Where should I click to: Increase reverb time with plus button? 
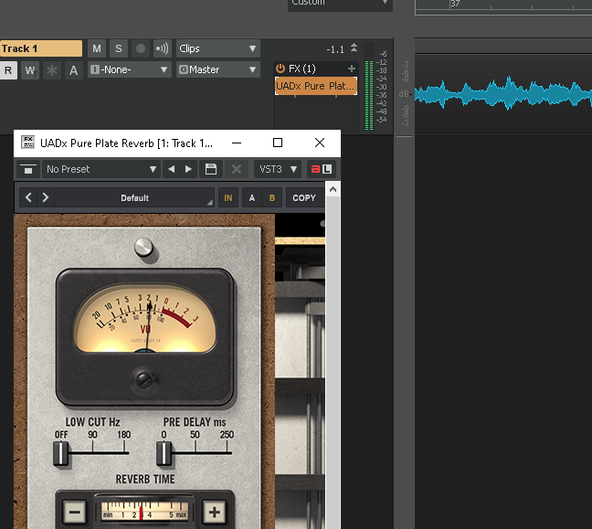215,512
